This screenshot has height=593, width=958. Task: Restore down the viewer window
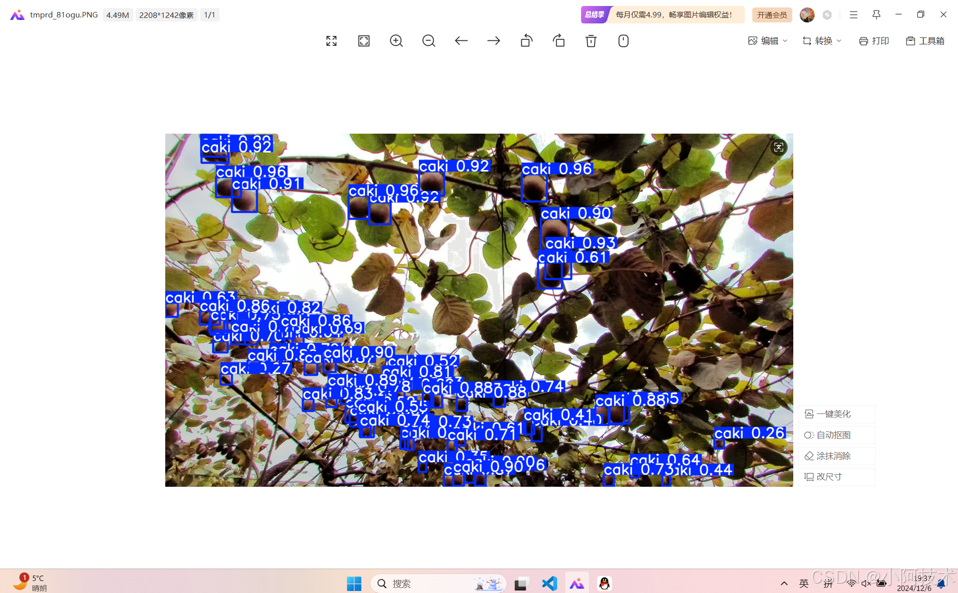921,15
